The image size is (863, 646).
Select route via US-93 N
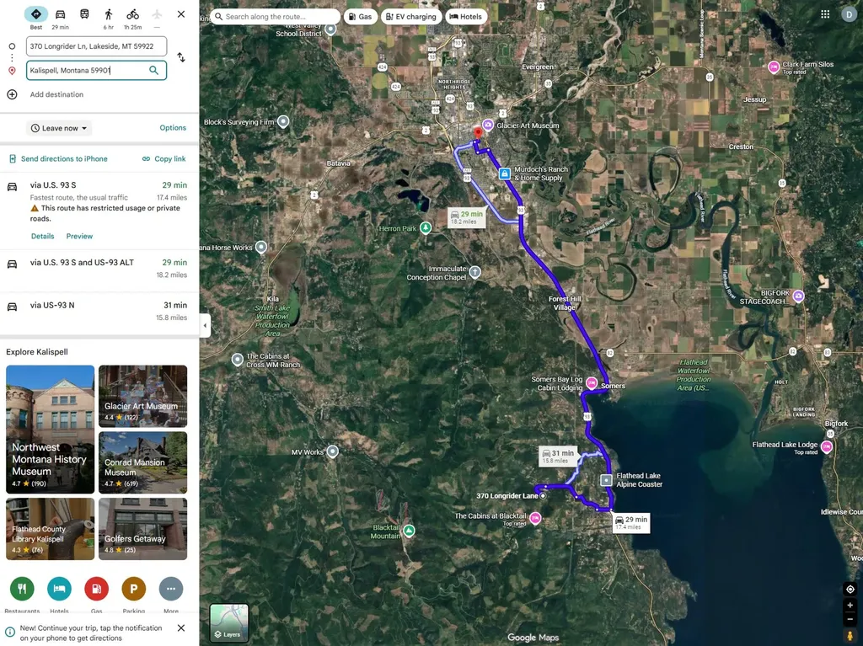(99, 312)
